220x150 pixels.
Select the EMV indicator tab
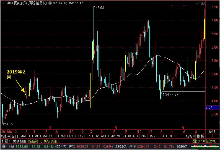pyautogui.click(x=112, y=136)
